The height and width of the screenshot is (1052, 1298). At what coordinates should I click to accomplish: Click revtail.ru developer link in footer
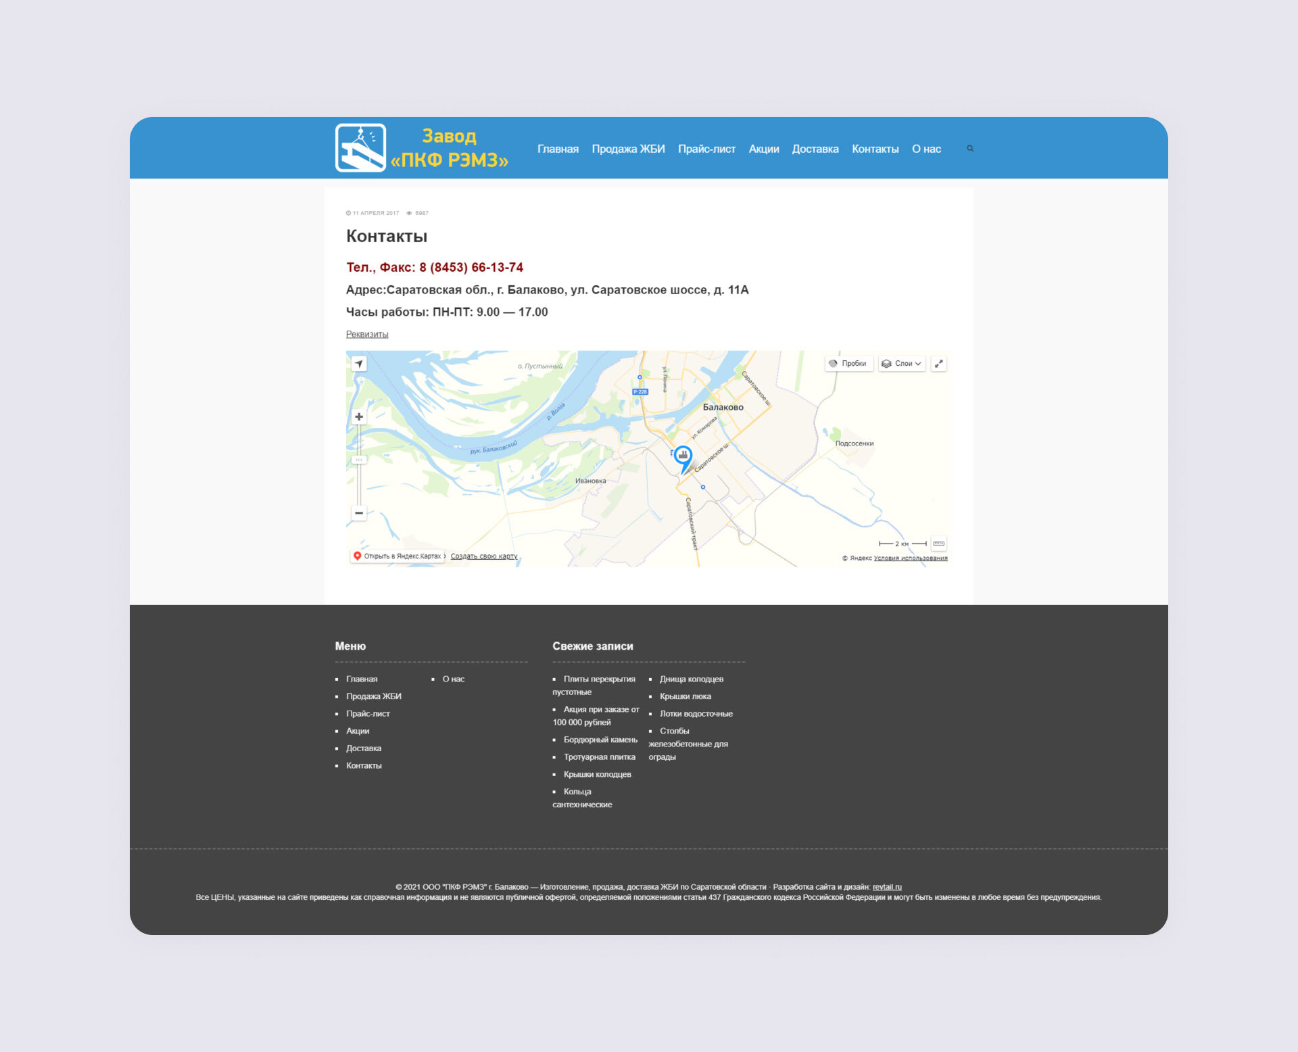point(887,887)
